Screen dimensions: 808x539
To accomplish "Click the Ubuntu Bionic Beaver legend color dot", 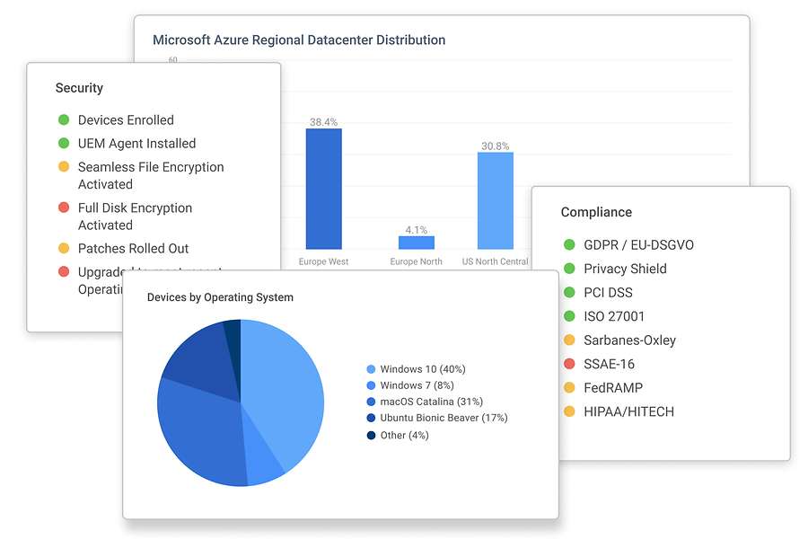I will (371, 418).
